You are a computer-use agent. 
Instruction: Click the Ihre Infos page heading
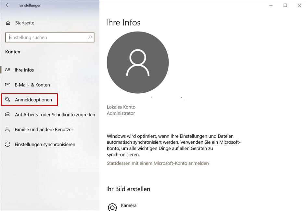tap(123, 22)
